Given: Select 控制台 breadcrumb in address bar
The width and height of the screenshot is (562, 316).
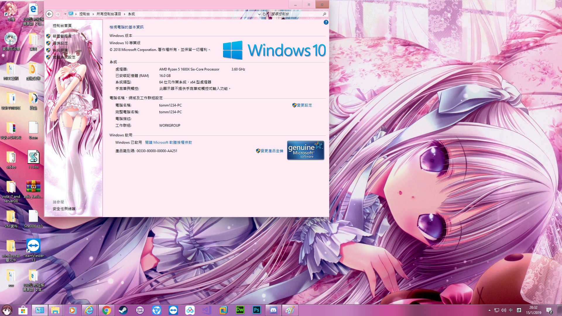Looking at the screenshot, I should [x=84, y=14].
